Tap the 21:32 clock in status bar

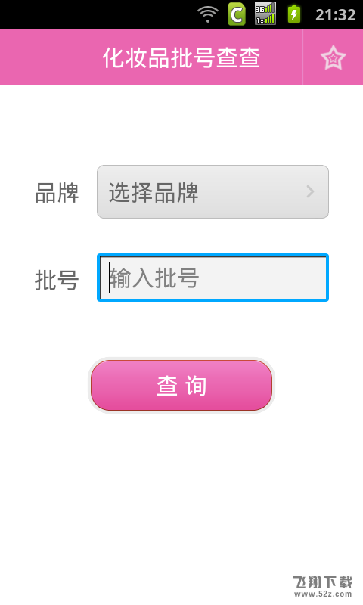click(x=335, y=14)
